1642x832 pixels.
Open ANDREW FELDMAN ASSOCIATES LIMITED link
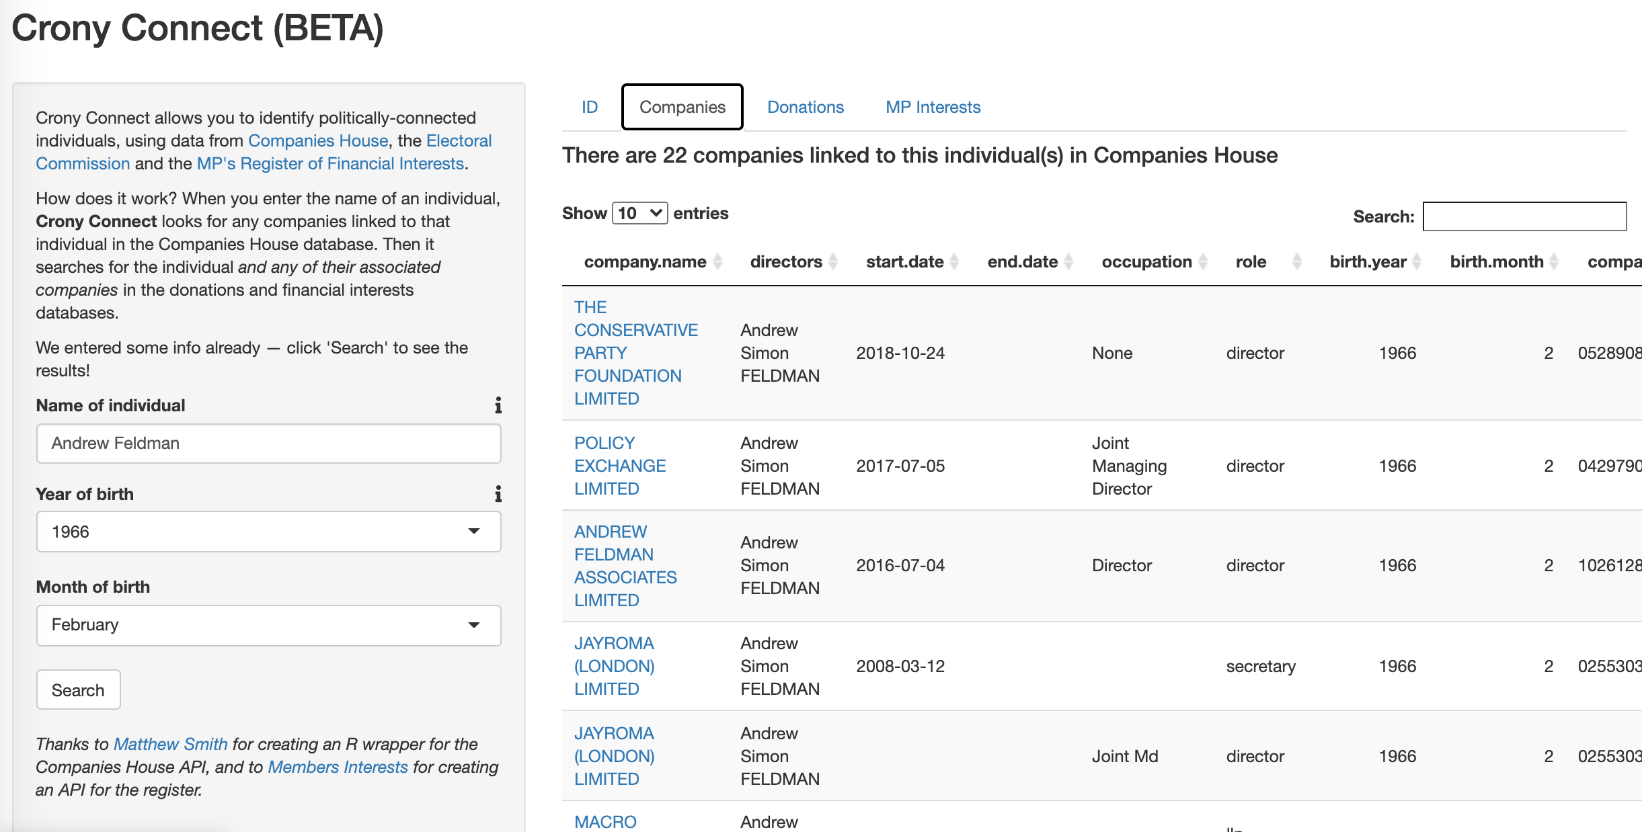click(625, 566)
